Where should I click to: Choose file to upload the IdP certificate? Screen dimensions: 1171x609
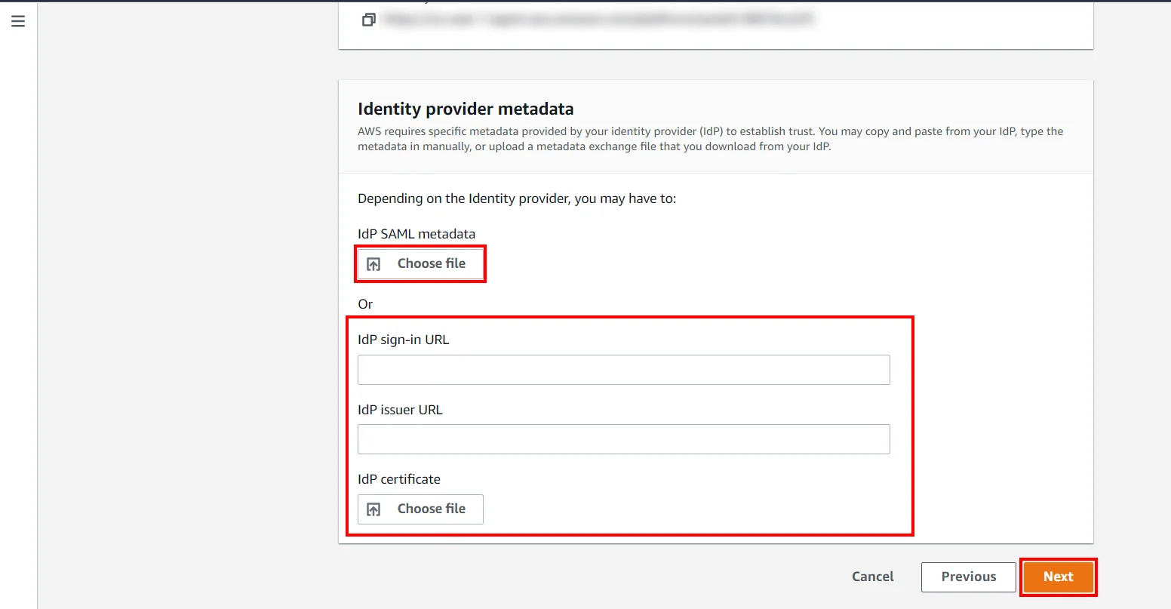coord(420,509)
